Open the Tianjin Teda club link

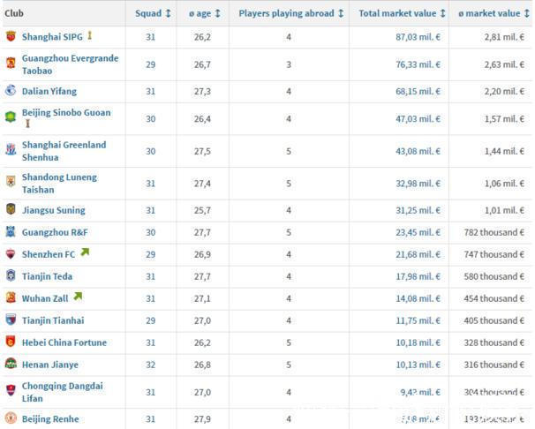point(47,276)
